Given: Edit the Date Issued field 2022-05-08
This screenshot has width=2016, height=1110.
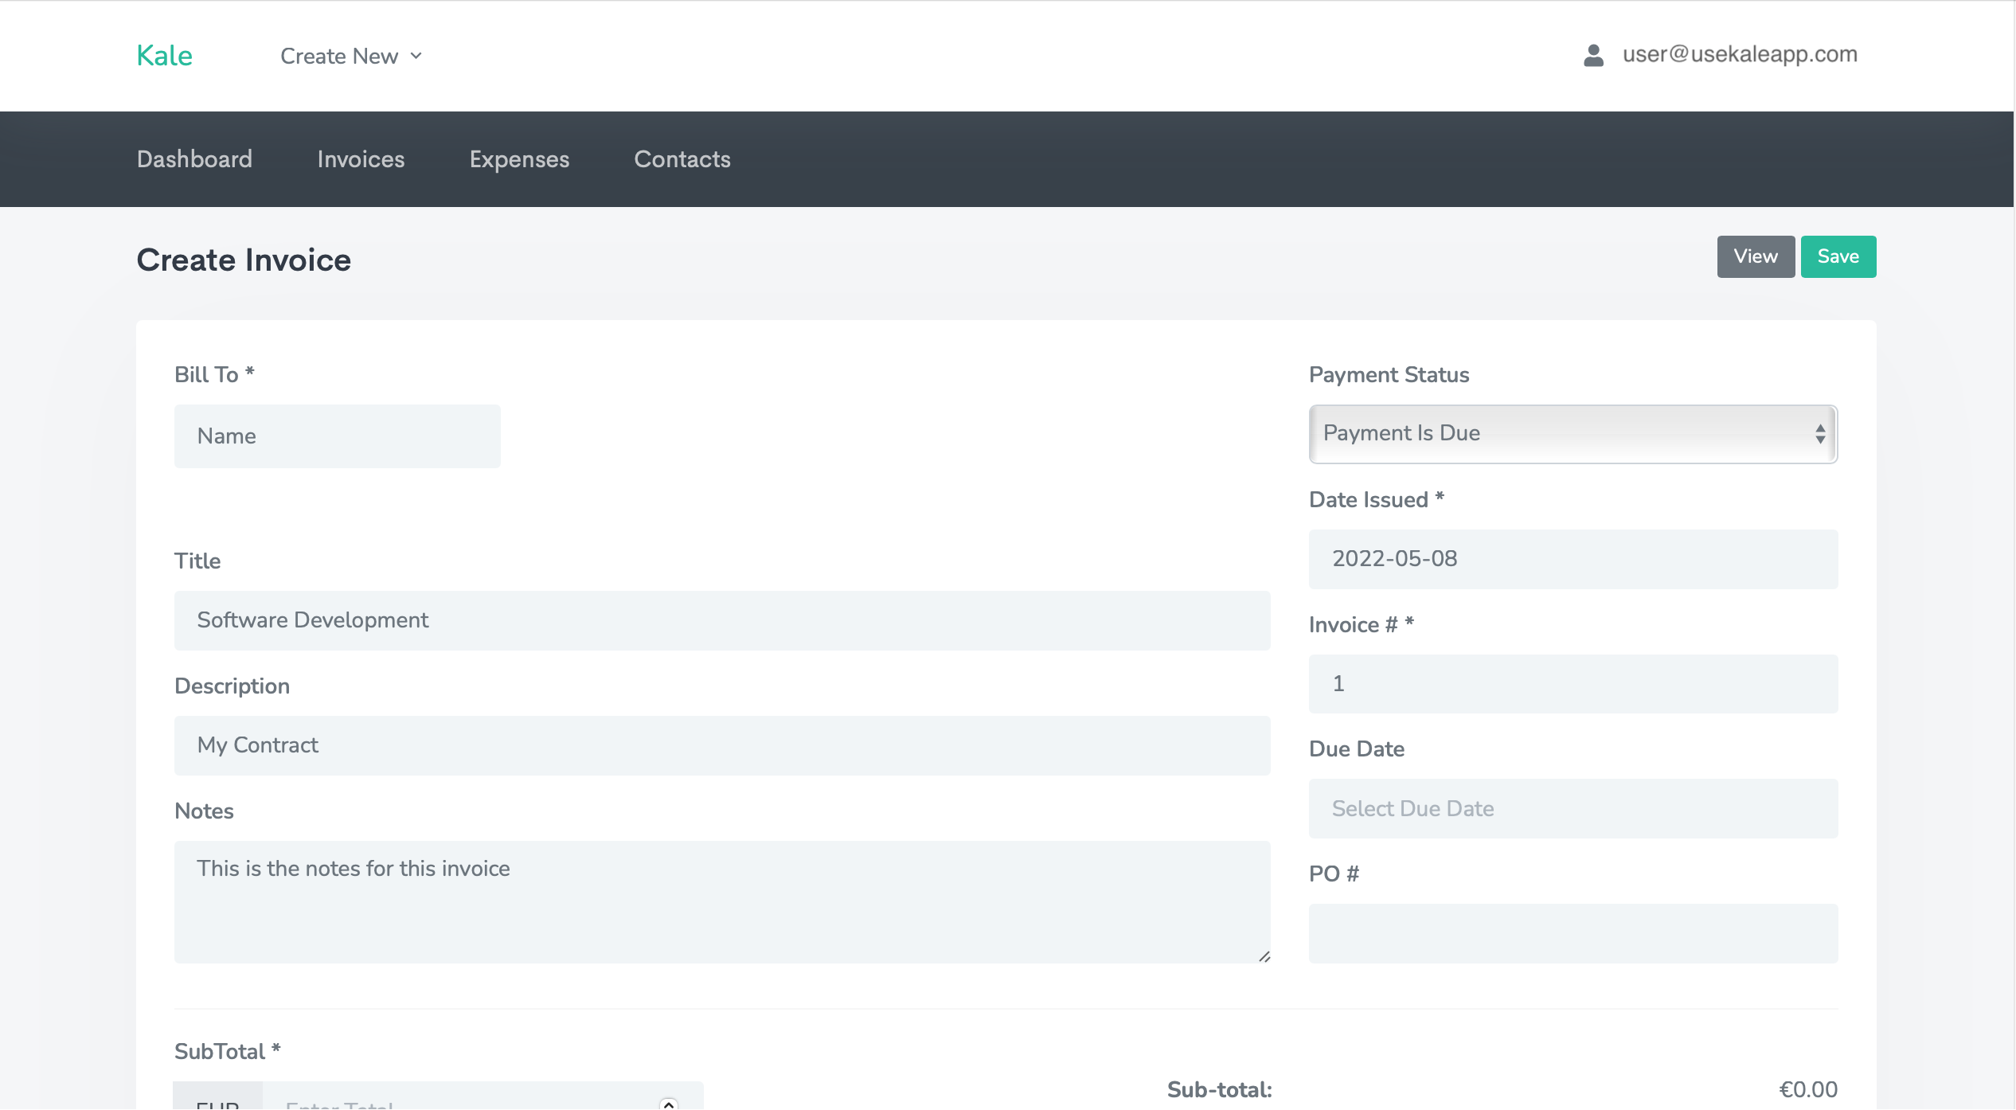Looking at the screenshot, I should [1573, 559].
